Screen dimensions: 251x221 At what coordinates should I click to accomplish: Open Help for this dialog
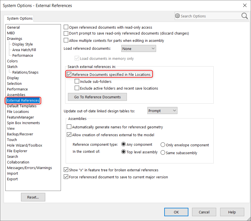(x=232, y=212)
